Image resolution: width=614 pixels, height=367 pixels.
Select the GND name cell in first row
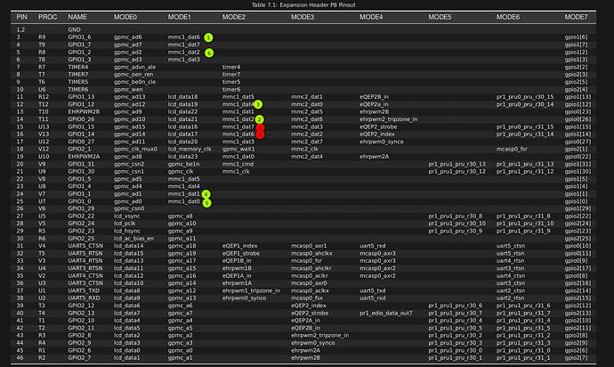click(x=75, y=29)
